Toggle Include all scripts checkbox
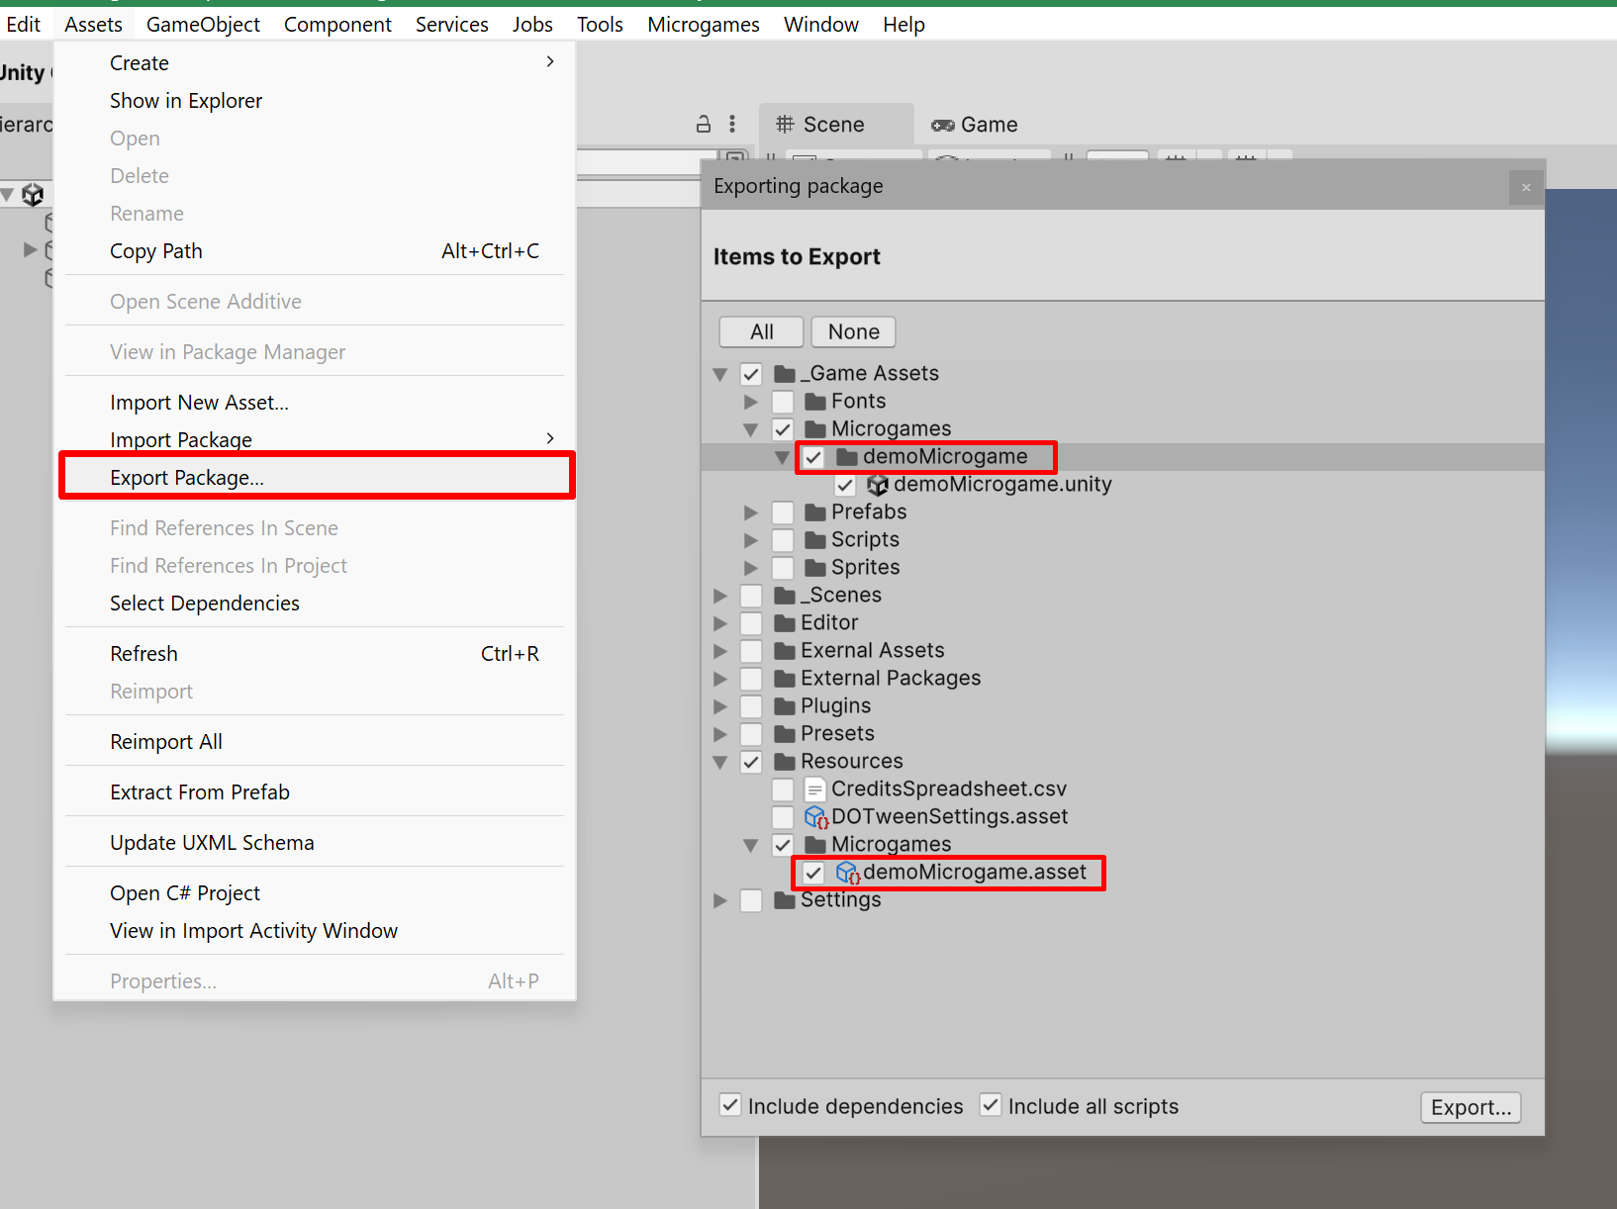This screenshot has width=1617, height=1209. (x=991, y=1105)
